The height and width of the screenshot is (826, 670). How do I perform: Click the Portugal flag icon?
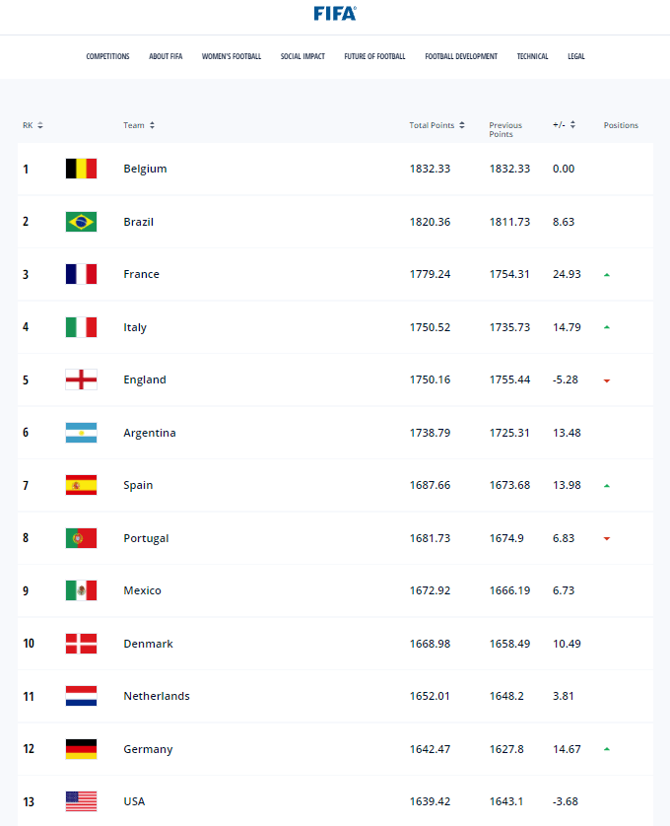point(81,538)
